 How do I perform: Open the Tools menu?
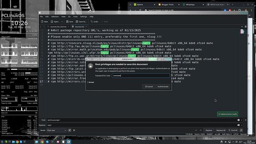coord(75,16)
